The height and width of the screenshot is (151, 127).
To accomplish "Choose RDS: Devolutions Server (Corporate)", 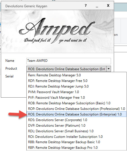I will coord(76,120).
